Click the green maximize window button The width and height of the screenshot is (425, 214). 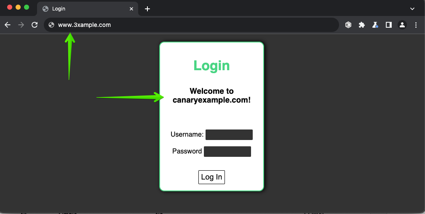pyautogui.click(x=27, y=7)
